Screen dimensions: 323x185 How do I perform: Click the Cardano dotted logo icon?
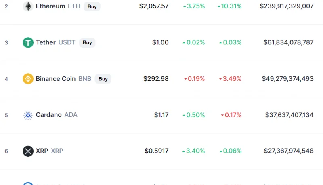28,115
